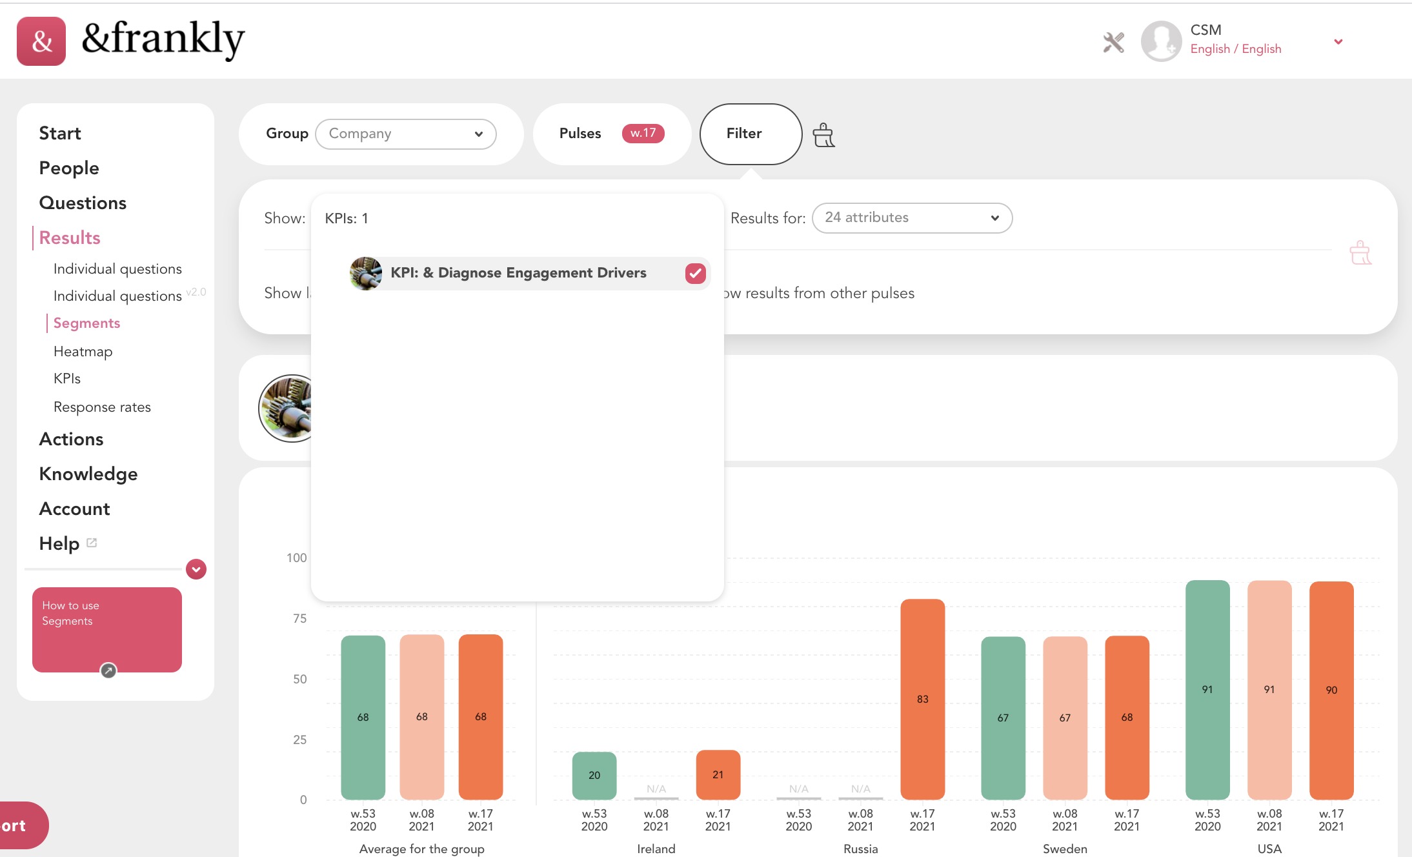1412x857 pixels.
Task: Open the People section in sidebar
Action: pyautogui.click(x=69, y=168)
